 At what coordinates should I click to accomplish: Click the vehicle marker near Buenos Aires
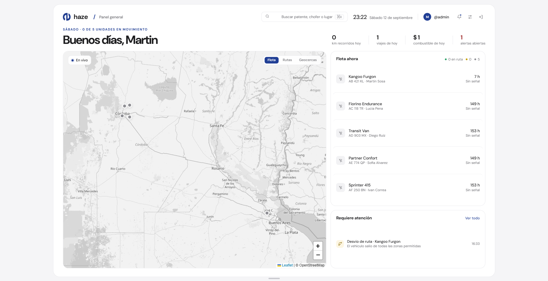coord(267,213)
